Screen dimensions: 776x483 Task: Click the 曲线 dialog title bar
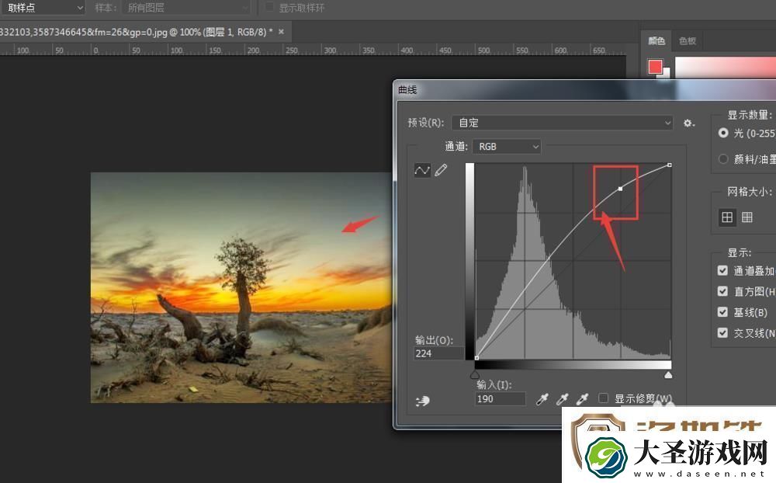(584, 90)
